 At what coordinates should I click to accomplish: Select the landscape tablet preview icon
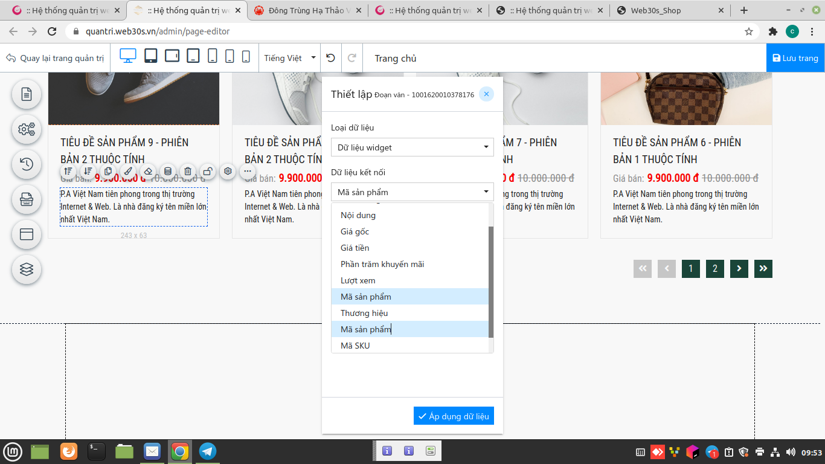click(172, 56)
